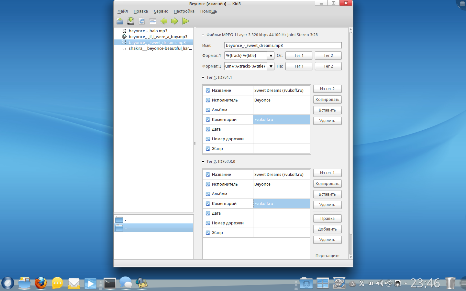
Task: Collapse the Тег 2: ID3v2.3.0 section
Action: coord(203,162)
